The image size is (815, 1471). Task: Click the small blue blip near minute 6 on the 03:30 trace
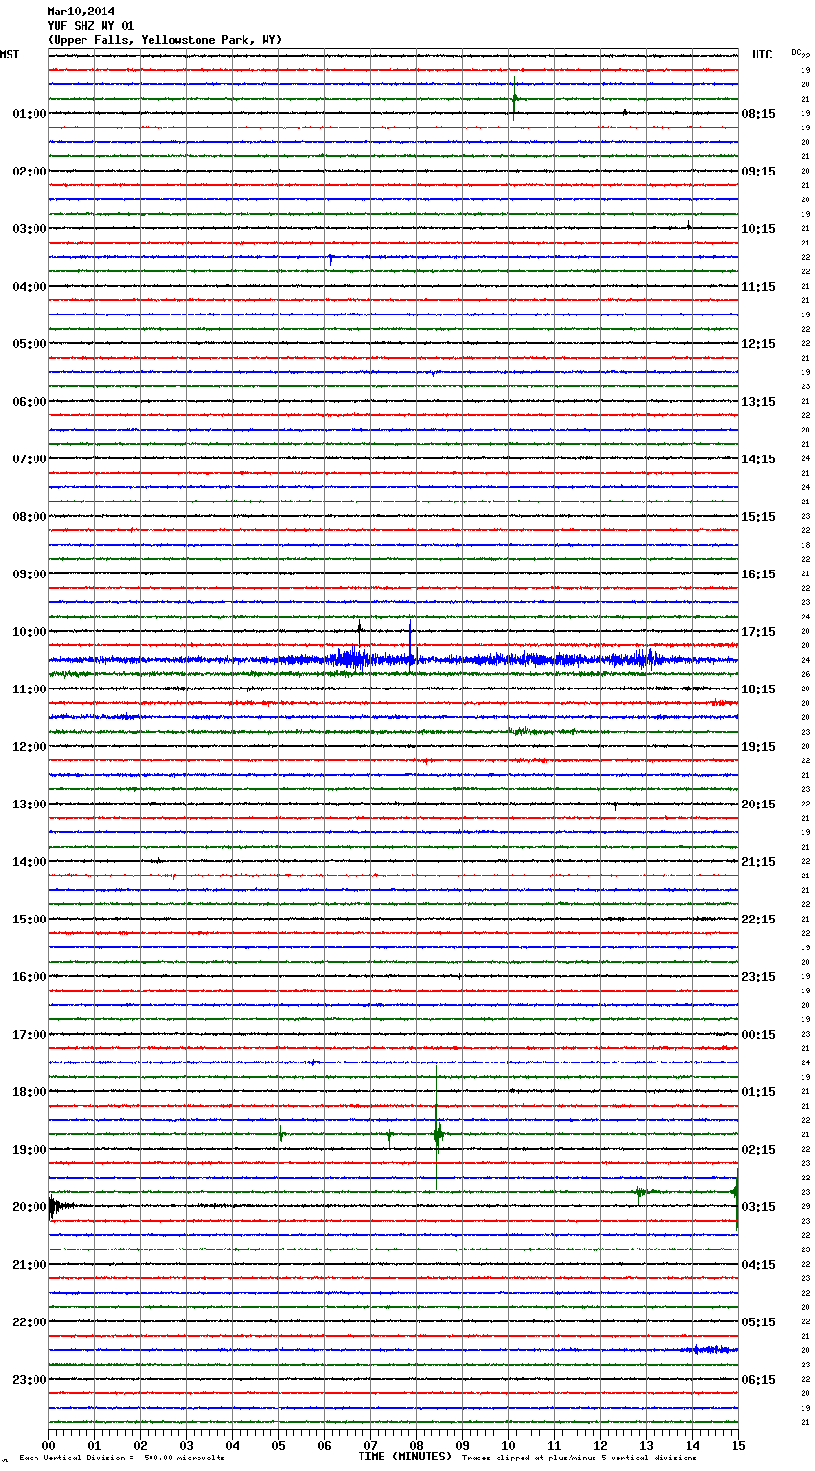coord(330,259)
